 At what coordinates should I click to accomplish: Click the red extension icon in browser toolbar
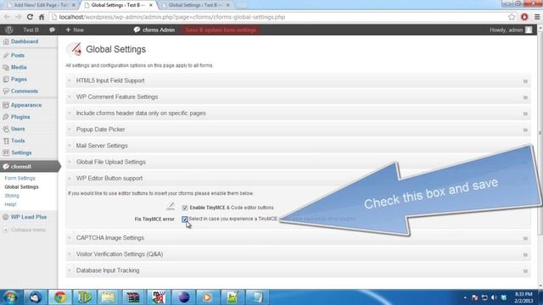[524, 17]
